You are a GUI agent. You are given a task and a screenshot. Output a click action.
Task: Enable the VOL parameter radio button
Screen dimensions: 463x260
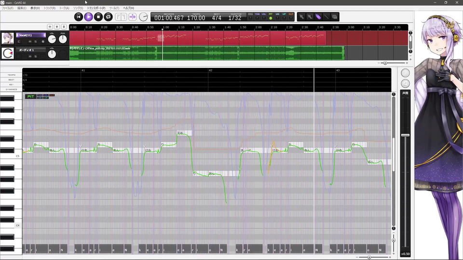tap(264, 18)
